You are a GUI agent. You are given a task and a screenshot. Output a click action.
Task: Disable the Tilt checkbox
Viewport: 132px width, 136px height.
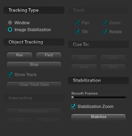(x=77, y=31)
